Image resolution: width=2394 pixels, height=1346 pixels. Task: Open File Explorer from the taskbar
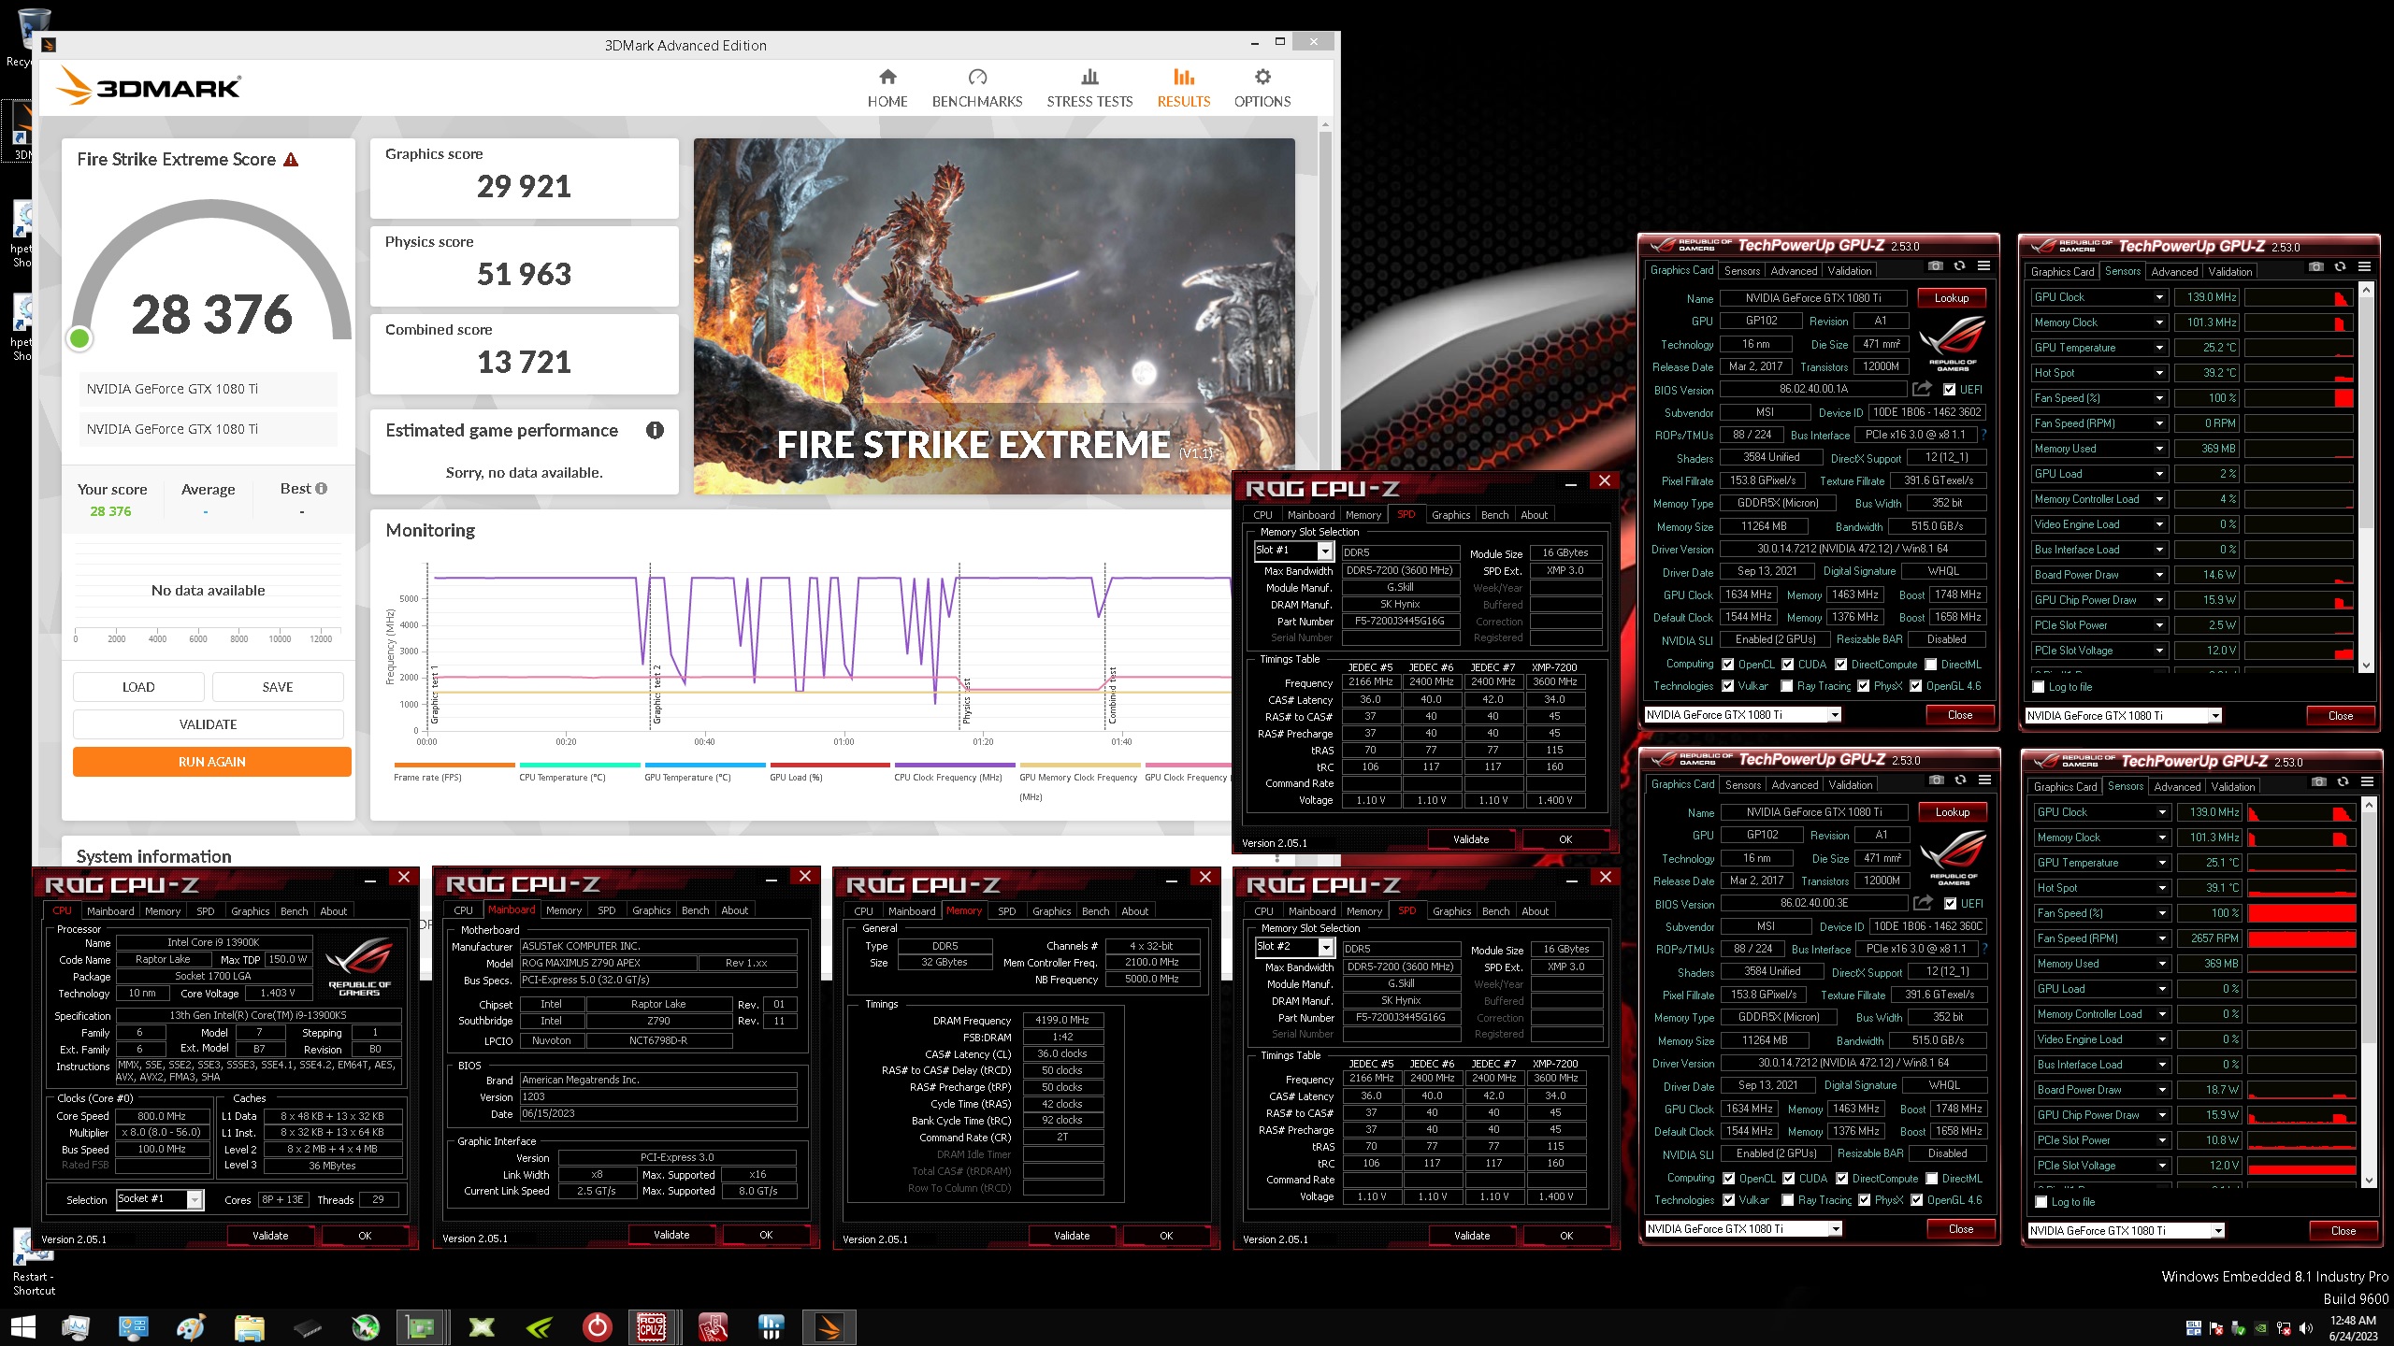tap(249, 1326)
